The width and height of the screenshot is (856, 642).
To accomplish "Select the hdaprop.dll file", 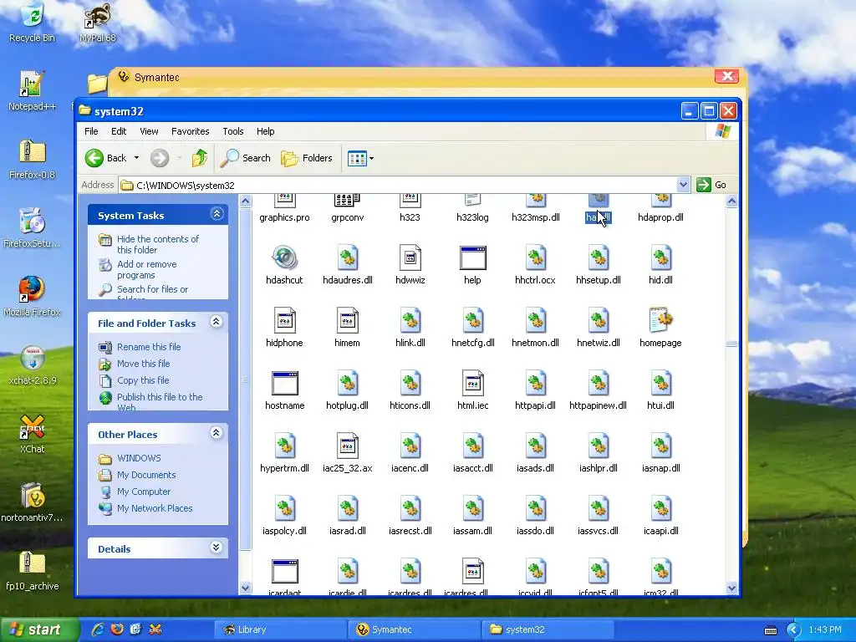I will coord(661,210).
